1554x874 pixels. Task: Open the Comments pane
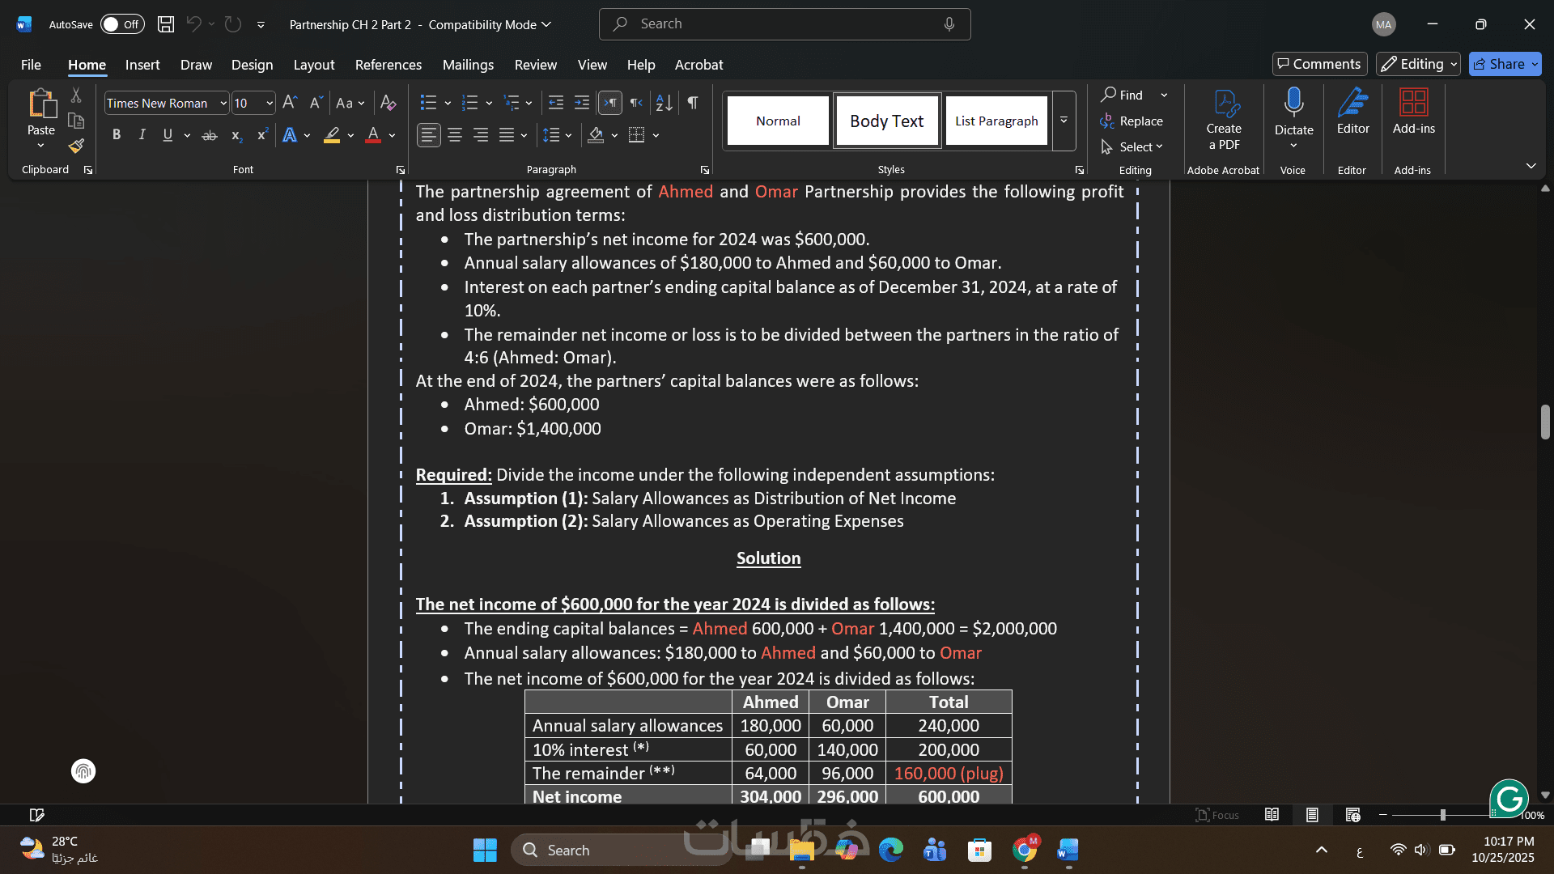pos(1319,64)
